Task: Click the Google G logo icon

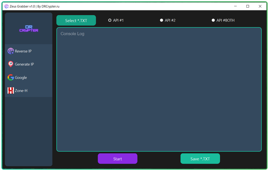Action: coord(11,77)
